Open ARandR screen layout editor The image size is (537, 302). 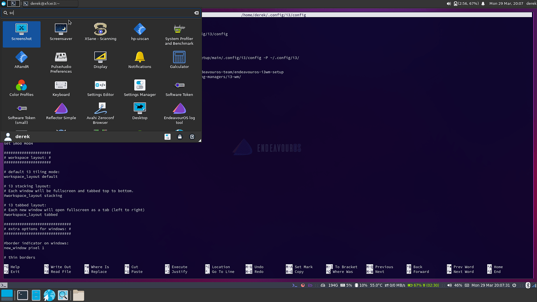[x=21, y=61]
